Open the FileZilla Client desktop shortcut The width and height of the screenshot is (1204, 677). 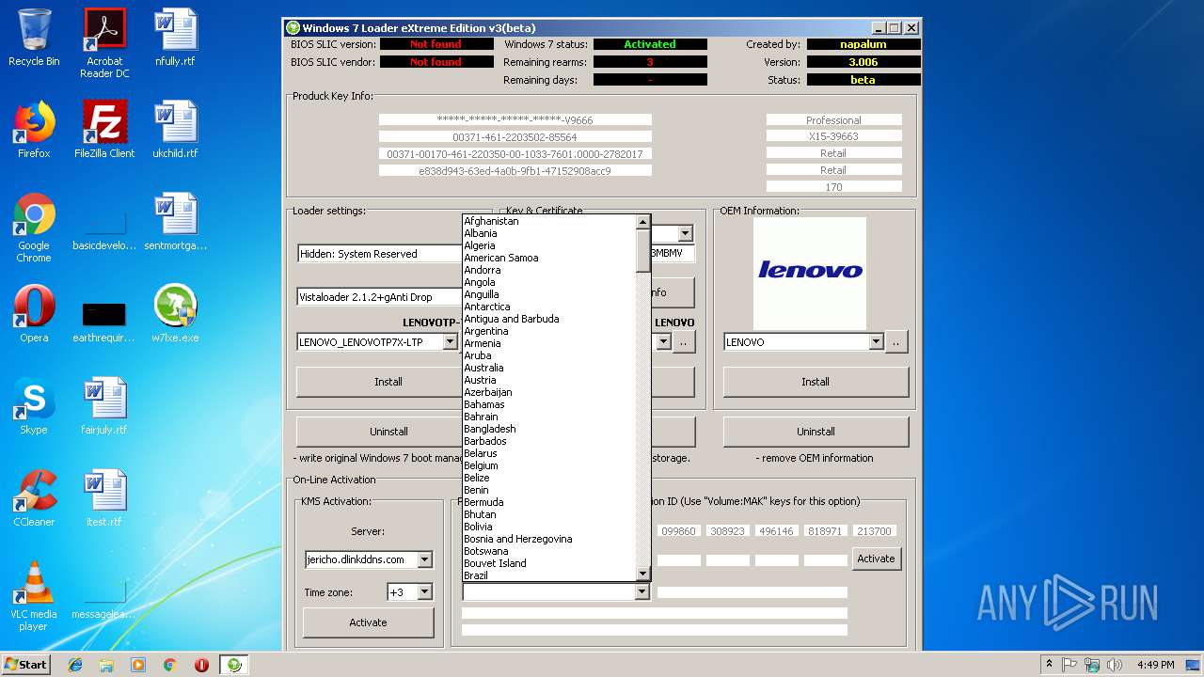coord(104,130)
